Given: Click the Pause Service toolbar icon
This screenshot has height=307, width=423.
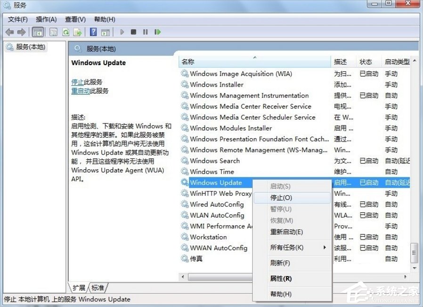Looking at the screenshot, I should tap(145, 32).
